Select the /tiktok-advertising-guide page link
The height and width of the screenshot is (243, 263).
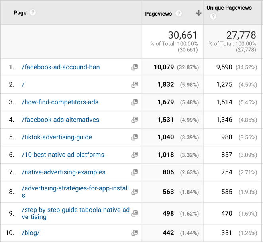[x=57, y=137]
